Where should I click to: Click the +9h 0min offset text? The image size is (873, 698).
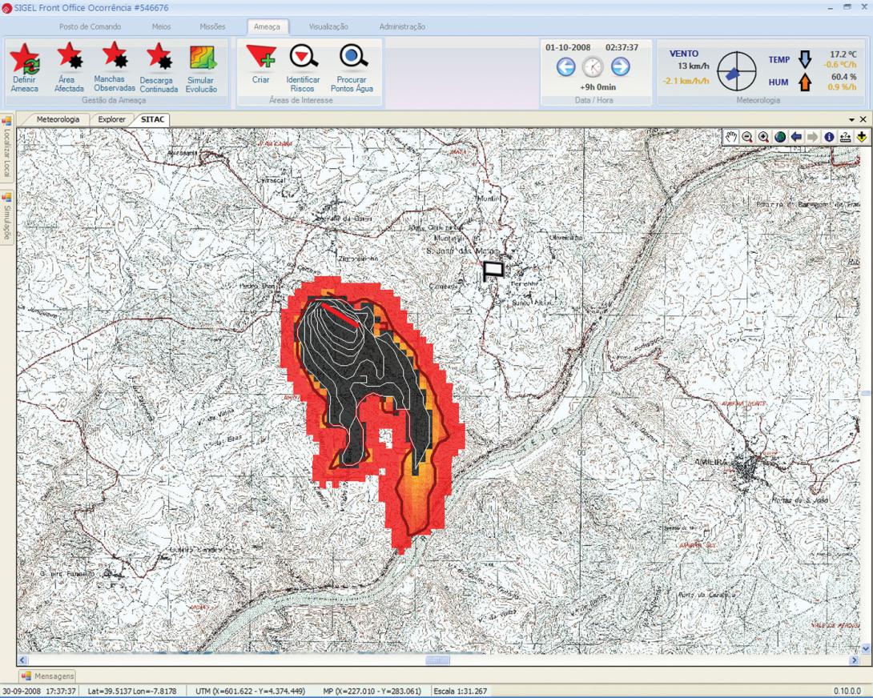click(598, 86)
